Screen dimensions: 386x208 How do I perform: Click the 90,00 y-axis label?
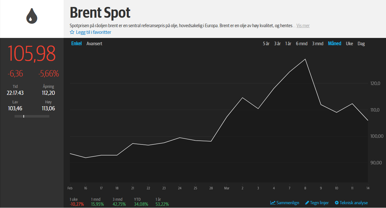coord(376,163)
